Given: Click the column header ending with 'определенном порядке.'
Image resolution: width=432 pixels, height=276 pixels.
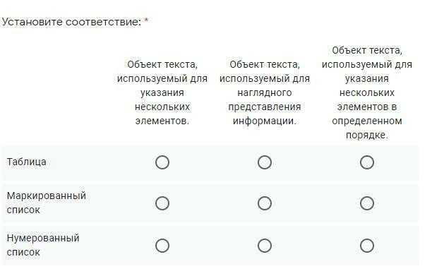Looking at the screenshot, I should click(x=367, y=92).
